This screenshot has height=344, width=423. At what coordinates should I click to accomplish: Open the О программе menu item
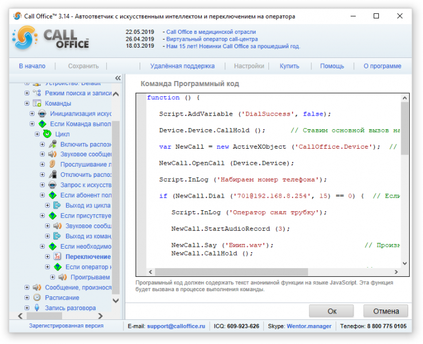[x=382, y=66]
